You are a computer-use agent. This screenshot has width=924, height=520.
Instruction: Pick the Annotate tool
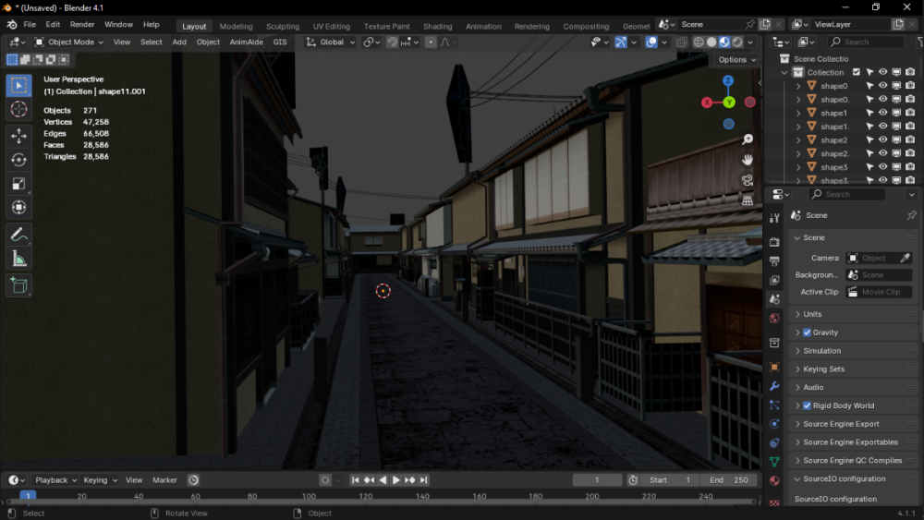coord(18,235)
